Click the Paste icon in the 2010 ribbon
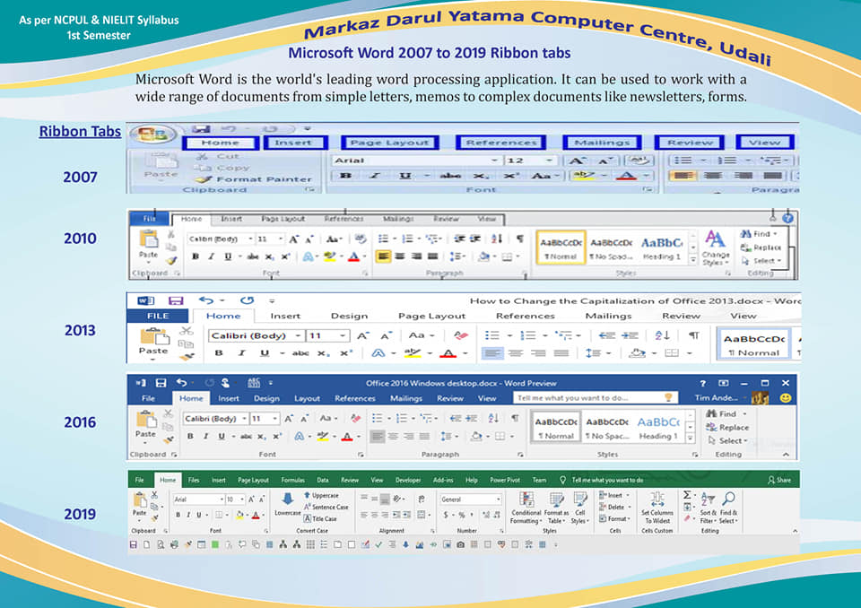Viewport: 861px width, 608px height. pos(148,239)
